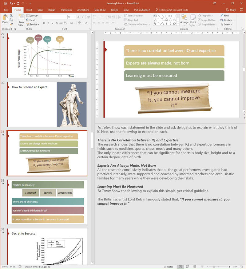Viewport: 246px width, 269px height.
Task: Click the Increase Font Size icon
Action: pos(78,17)
